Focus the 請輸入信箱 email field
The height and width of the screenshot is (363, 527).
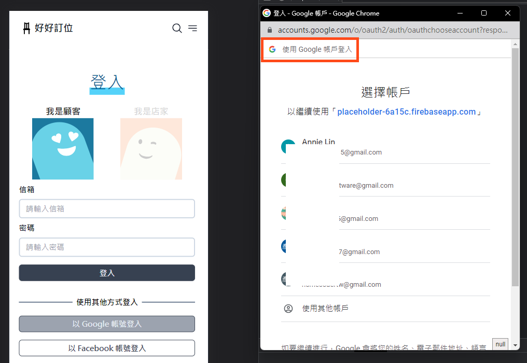tap(107, 208)
